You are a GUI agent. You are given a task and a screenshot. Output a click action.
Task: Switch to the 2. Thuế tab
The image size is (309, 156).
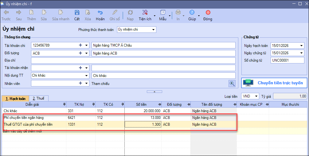pos(39,98)
